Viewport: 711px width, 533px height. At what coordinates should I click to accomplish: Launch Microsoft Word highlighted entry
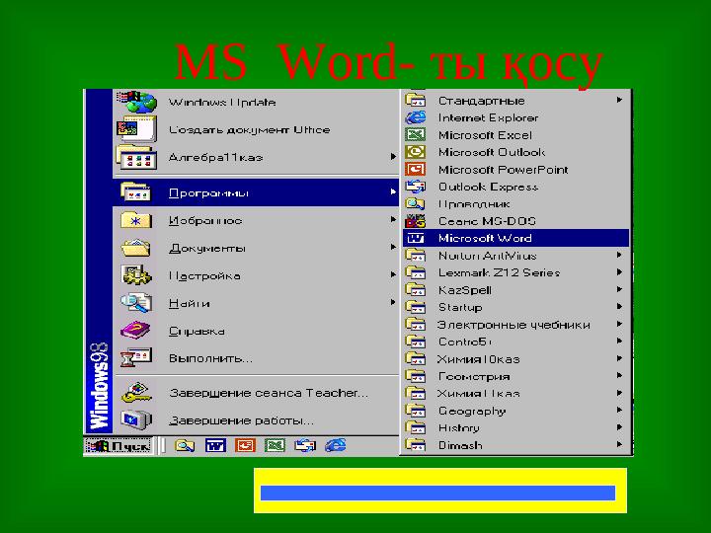click(516, 238)
